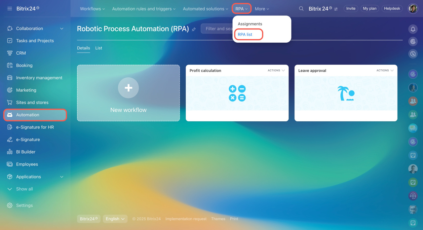The height and width of the screenshot is (230, 423).
Task: Select Assignments from the RPA menu
Action: [x=250, y=24]
